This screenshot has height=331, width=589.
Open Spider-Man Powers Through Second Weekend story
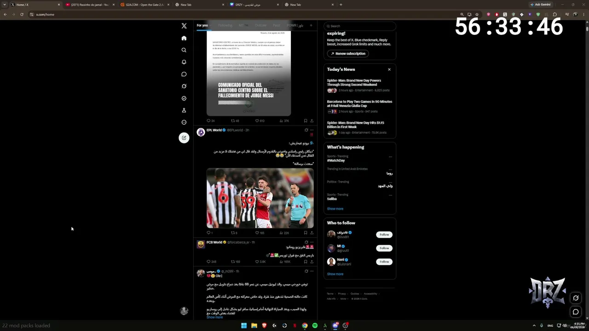coord(359,86)
